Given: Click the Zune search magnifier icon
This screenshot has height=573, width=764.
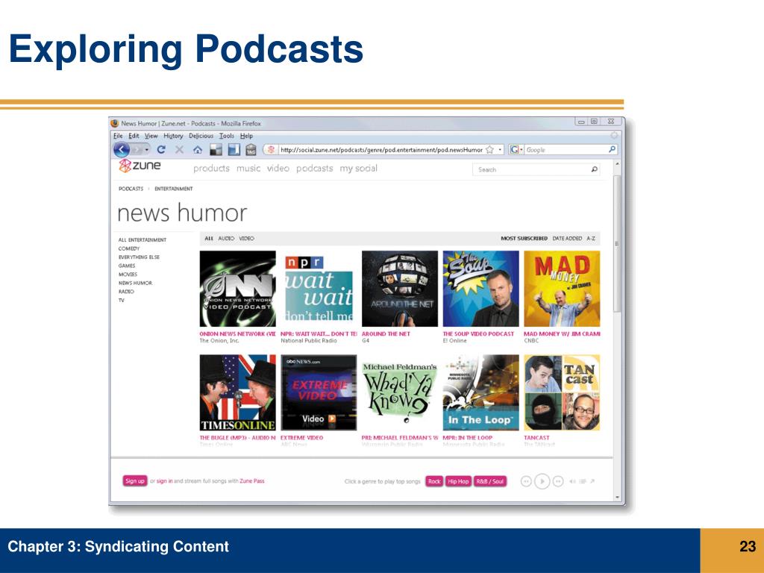Looking at the screenshot, I should tap(594, 169).
